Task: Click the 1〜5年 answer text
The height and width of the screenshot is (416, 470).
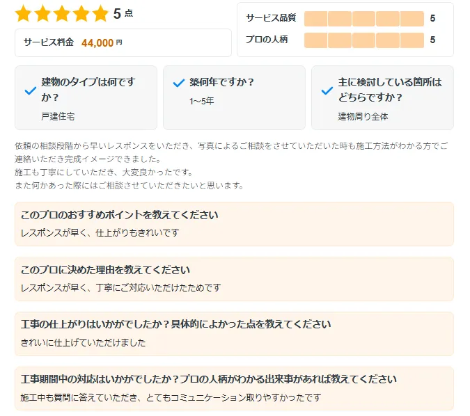Action: [x=202, y=102]
